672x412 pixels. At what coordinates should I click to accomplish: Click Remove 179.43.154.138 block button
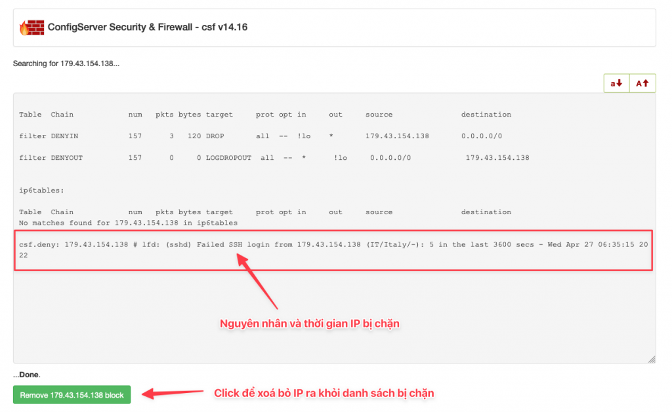(72, 395)
